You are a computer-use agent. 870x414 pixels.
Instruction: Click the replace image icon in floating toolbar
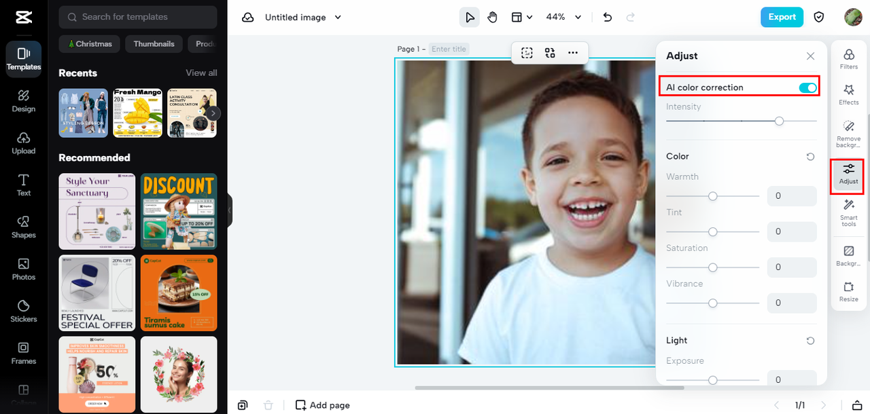point(550,53)
